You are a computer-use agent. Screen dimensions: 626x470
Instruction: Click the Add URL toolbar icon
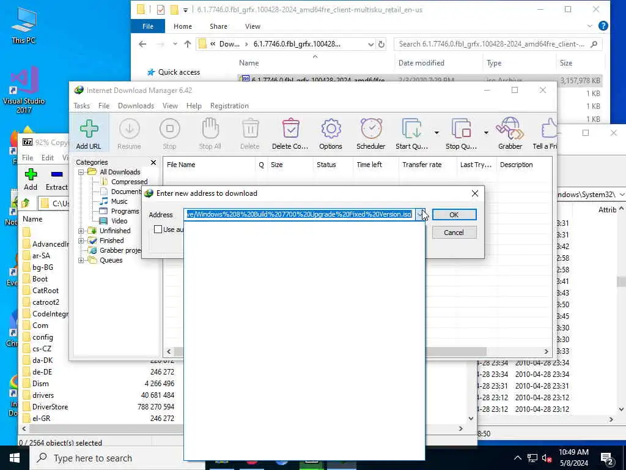[x=89, y=134]
